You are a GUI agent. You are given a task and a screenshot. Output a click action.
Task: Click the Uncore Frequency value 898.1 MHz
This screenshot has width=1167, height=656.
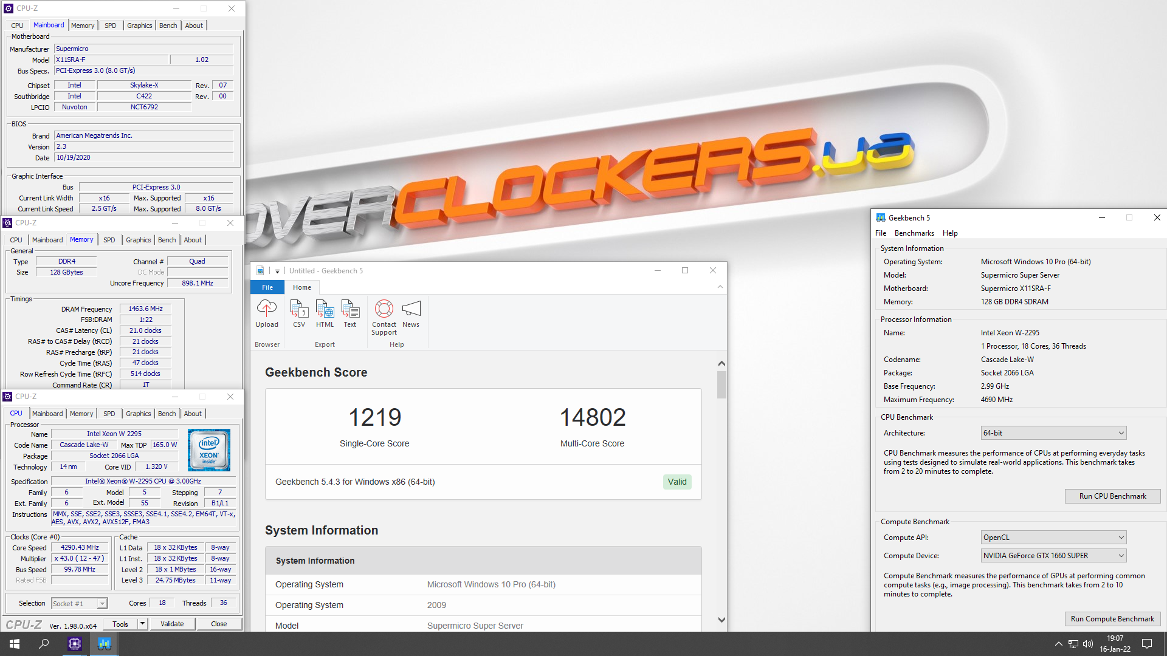pos(198,283)
